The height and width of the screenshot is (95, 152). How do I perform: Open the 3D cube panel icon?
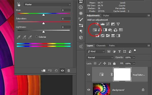coord(81,38)
